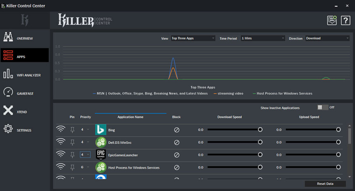Screen dimensions: 355x191
Task: Open the WiFi Analyzer bar chart icon
Action: [x=8, y=74]
